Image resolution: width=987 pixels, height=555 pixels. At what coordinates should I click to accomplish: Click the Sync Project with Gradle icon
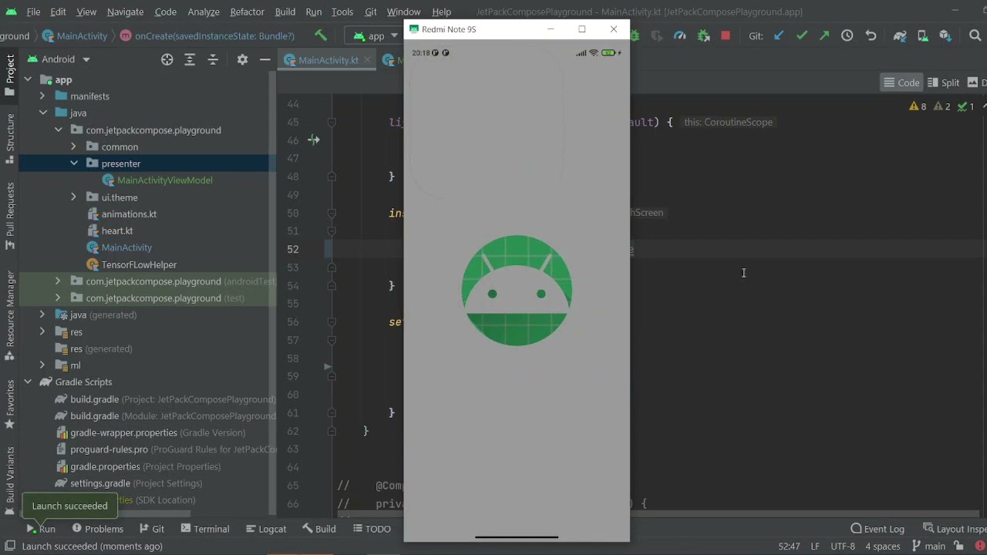tap(900, 35)
